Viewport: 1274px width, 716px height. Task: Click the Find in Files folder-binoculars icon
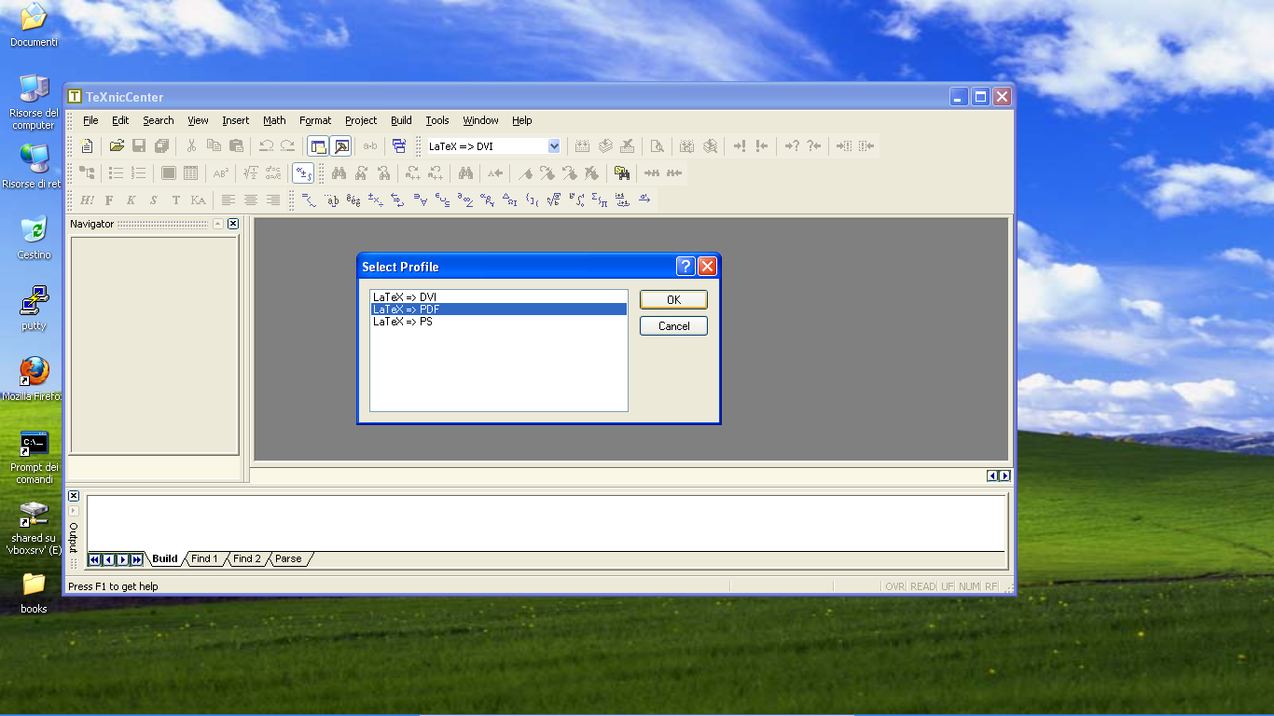pyautogui.click(x=622, y=173)
